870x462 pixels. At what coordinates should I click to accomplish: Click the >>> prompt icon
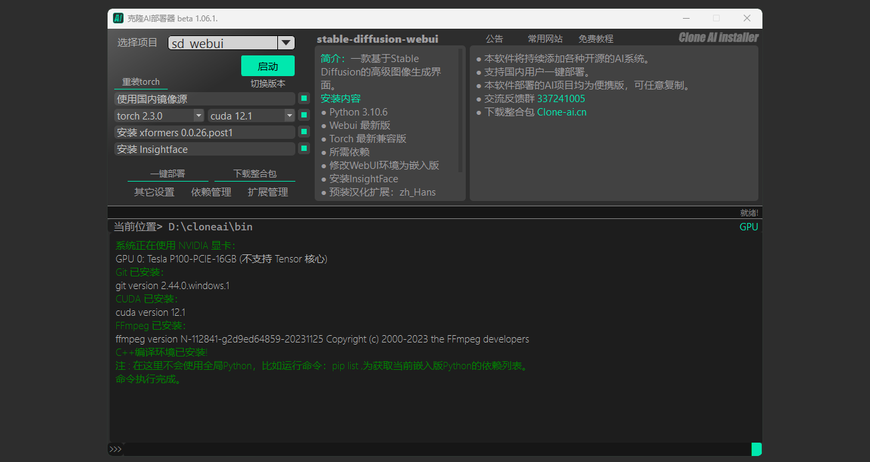pos(116,449)
